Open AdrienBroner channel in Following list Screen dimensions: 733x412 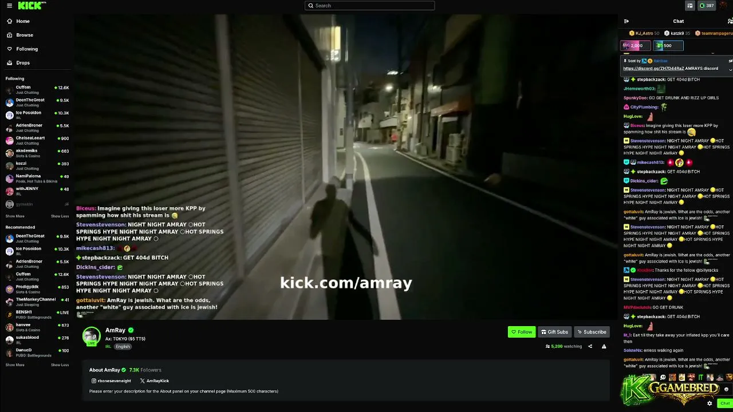coord(37,128)
